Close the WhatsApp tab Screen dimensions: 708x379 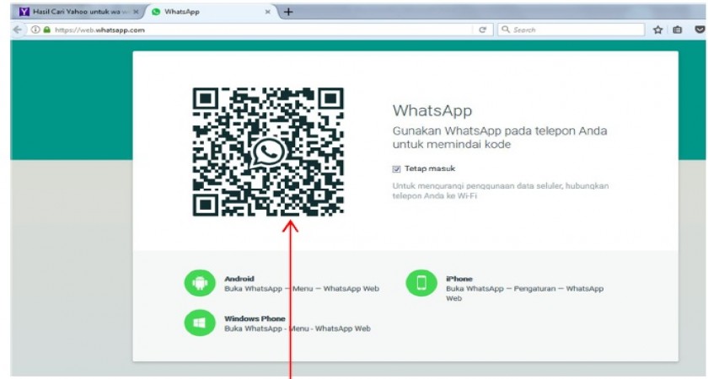268,12
